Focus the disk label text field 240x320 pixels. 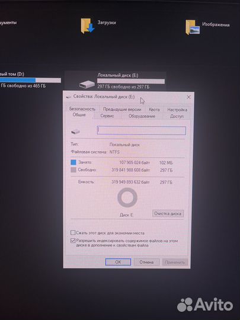(x=141, y=130)
